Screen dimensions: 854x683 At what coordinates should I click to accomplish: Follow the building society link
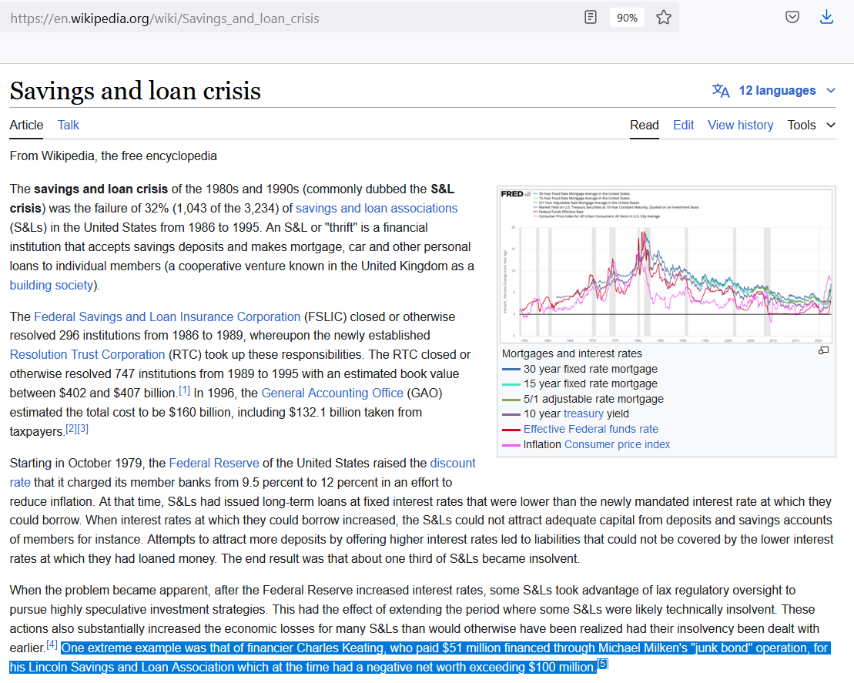pyautogui.click(x=51, y=285)
